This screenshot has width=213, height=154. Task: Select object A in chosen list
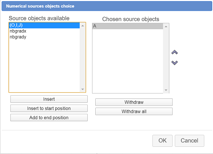(x=128, y=26)
